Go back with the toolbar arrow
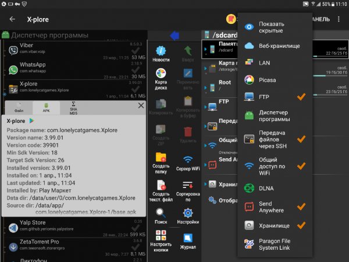This screenshot has height=262, width=349. (x=12, y=19)
